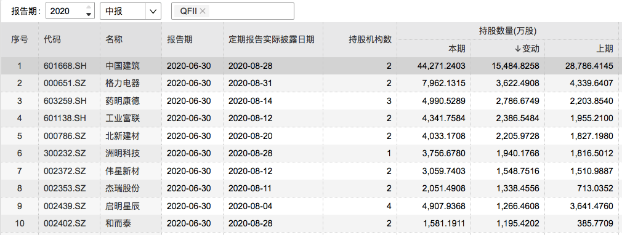
Task: Select stock code 601138.SH
Action: pyautogui.click(x=65, y=118)
